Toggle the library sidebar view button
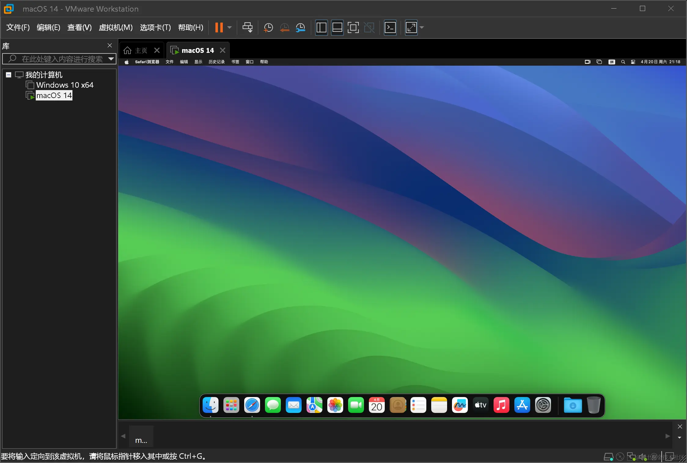This screenshot has width=687, height=463. [321, 27]
